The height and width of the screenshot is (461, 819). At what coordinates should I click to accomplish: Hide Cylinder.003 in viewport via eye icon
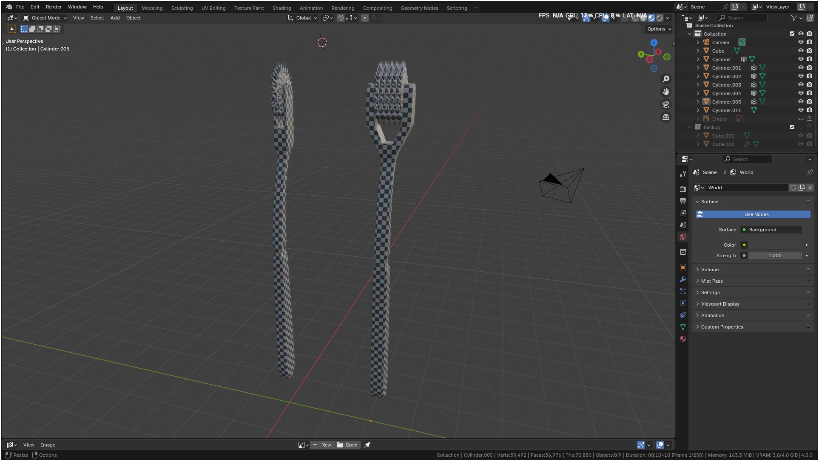[x=801, y=85]
